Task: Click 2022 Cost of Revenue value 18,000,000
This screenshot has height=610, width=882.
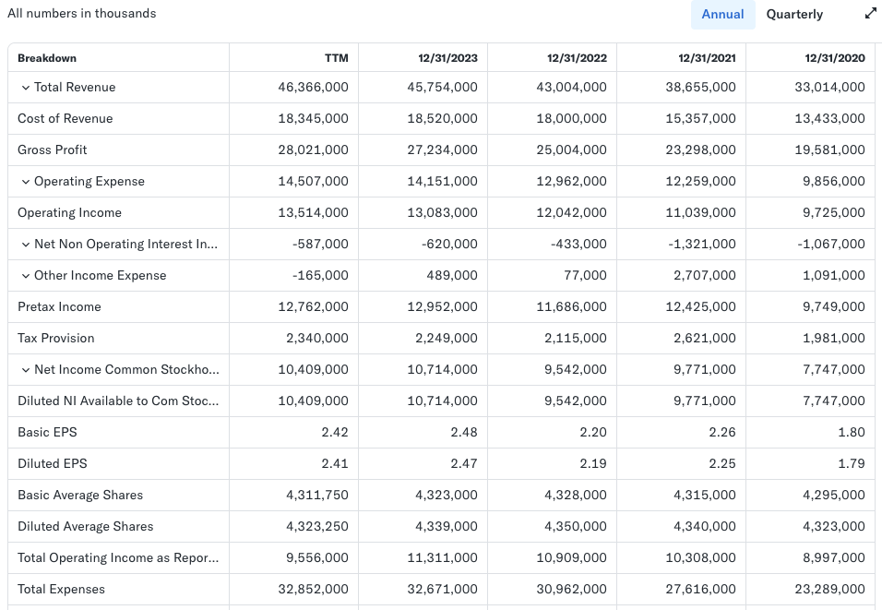Action: point(571,119)
